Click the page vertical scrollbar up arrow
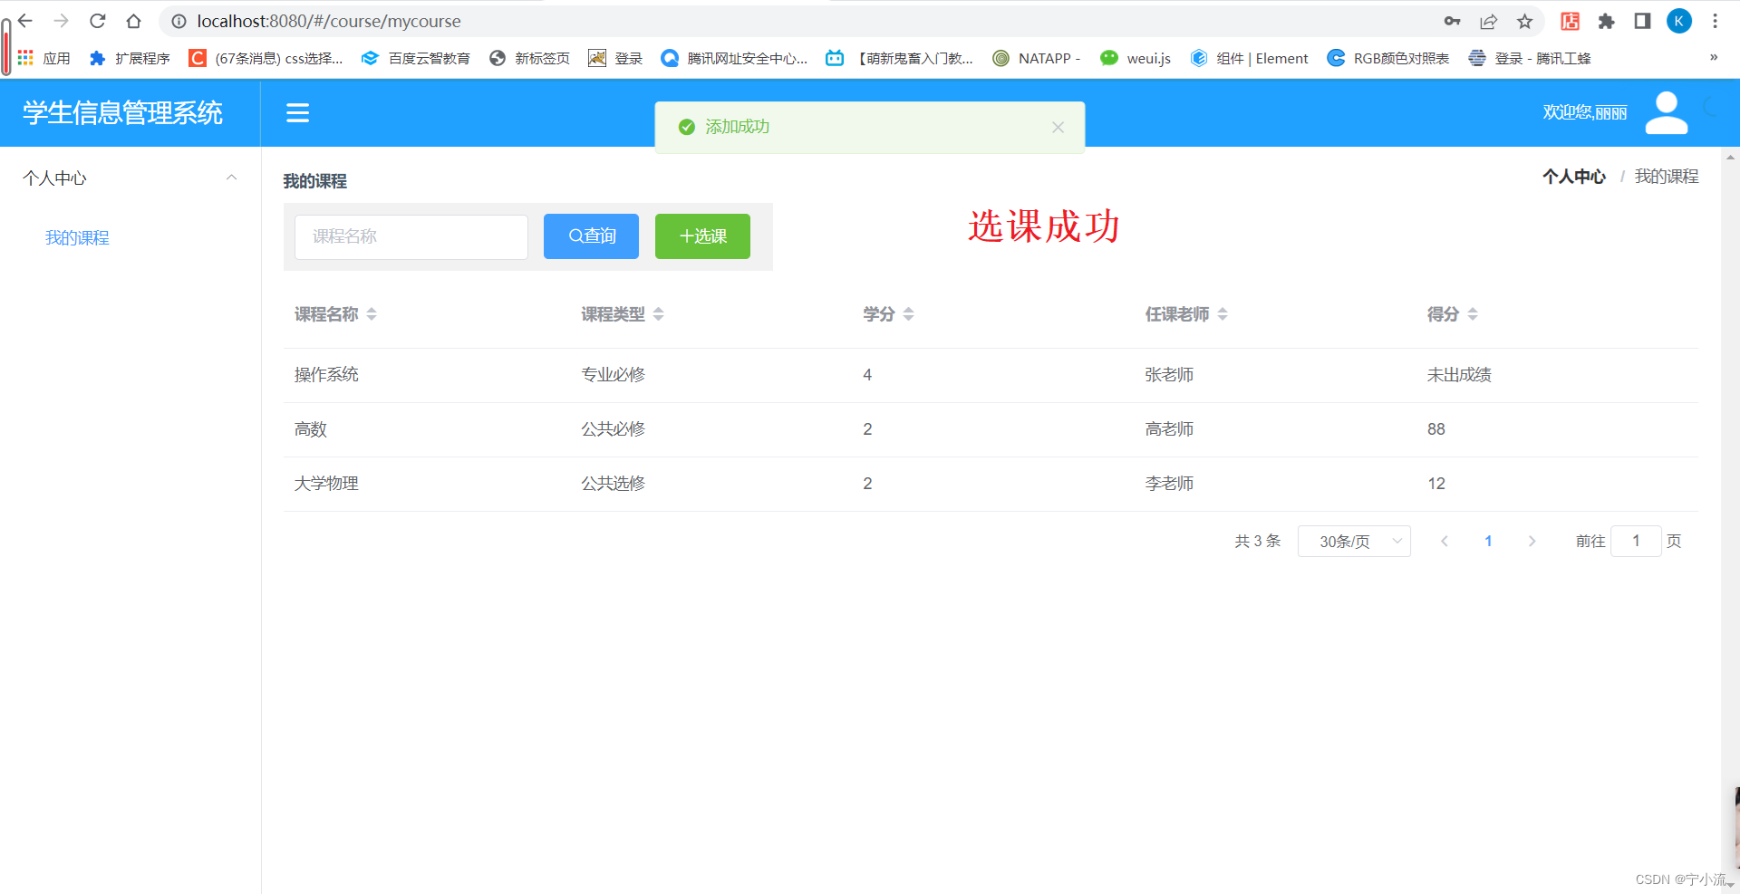 pyautogui.click(x=1730, y=157)
